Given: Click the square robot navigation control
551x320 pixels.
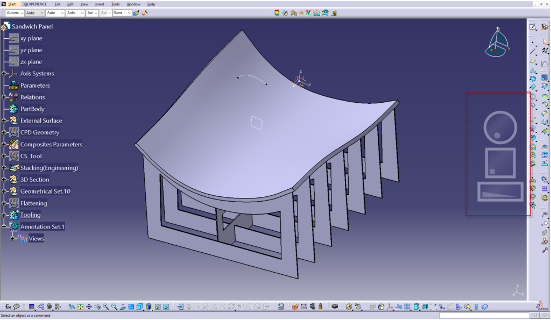Looking at the screenshot, I should (500, 162).
